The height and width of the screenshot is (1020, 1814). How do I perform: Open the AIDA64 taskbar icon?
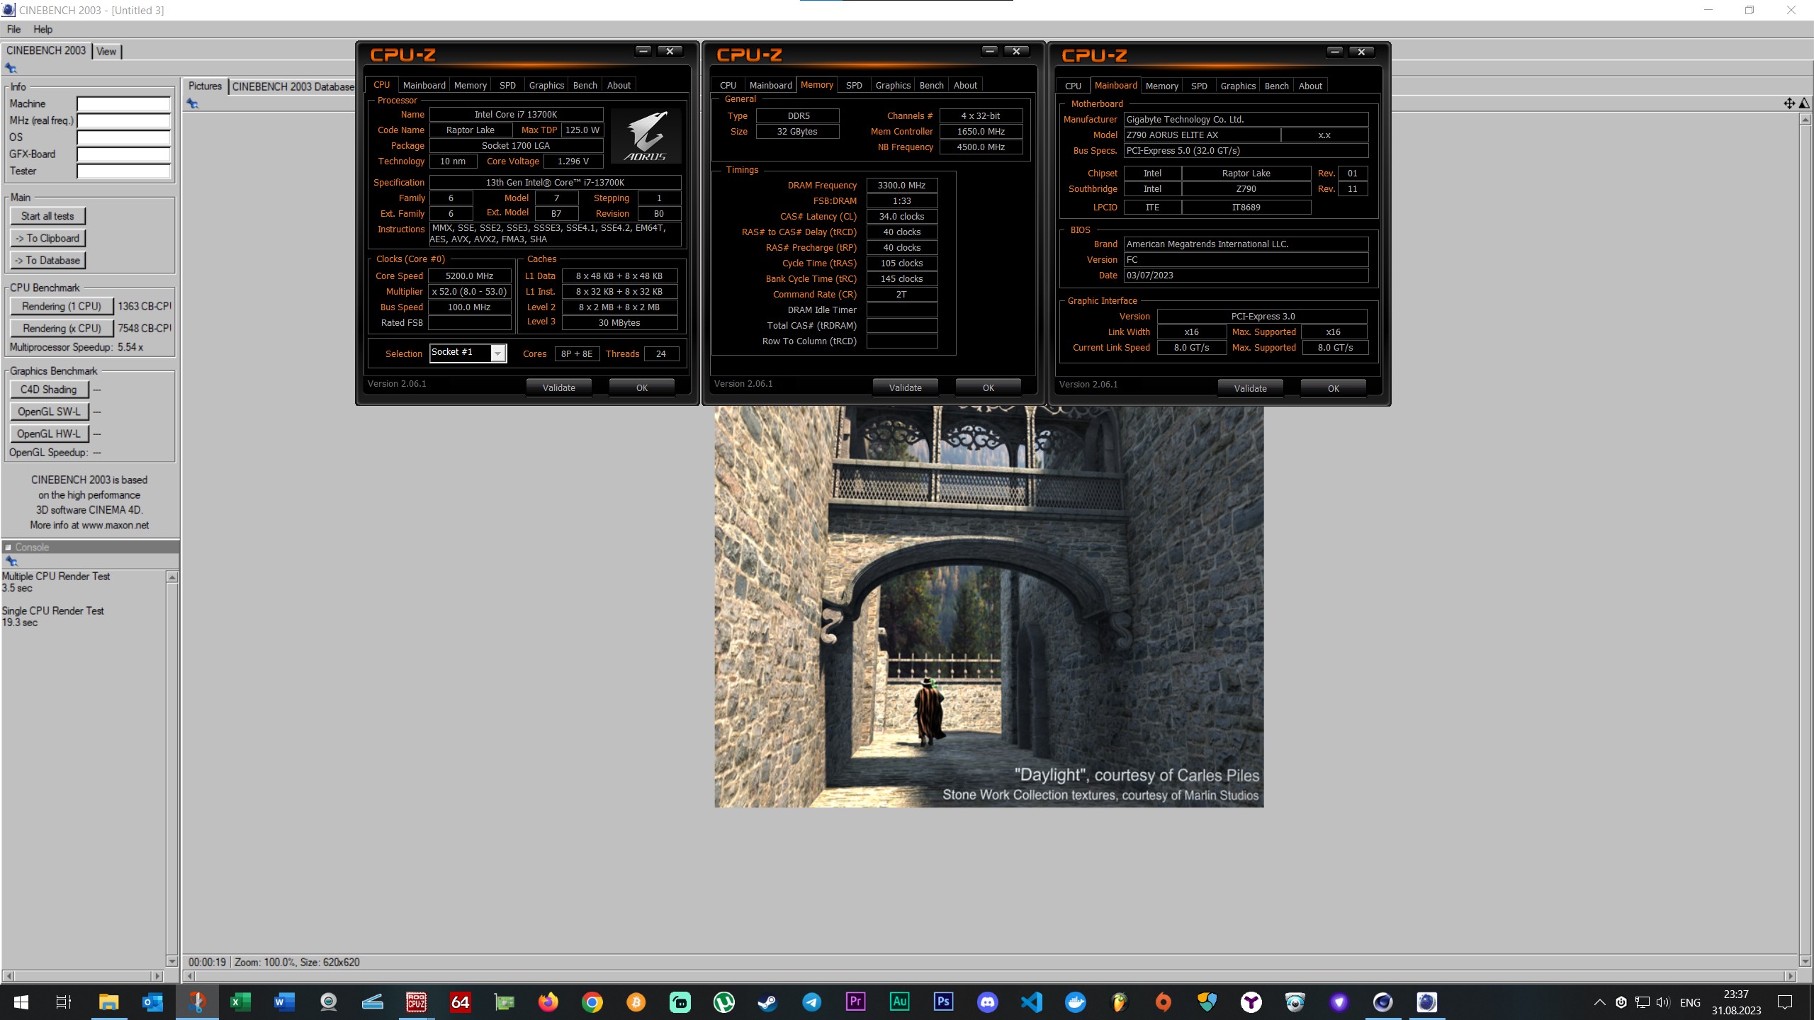tap(460, 1002)
